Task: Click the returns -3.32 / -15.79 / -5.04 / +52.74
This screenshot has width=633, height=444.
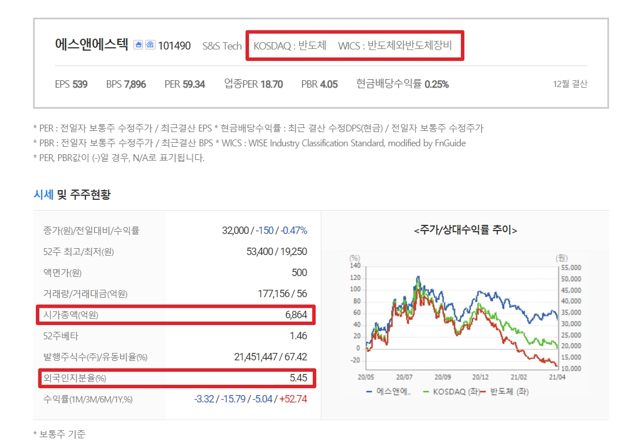Action: click(251, 399)
